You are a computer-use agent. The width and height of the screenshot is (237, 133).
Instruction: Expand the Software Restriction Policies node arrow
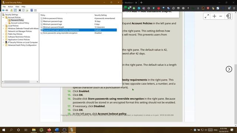coord(3,37)
